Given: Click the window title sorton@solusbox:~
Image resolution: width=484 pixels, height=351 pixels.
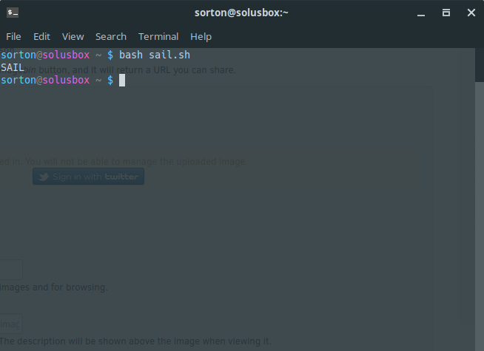Looking at the screenshot, I should click(x=241, y=13).
